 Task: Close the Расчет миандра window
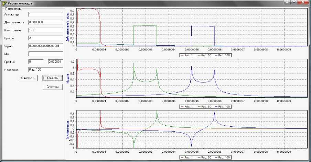(x=303, y=2)
